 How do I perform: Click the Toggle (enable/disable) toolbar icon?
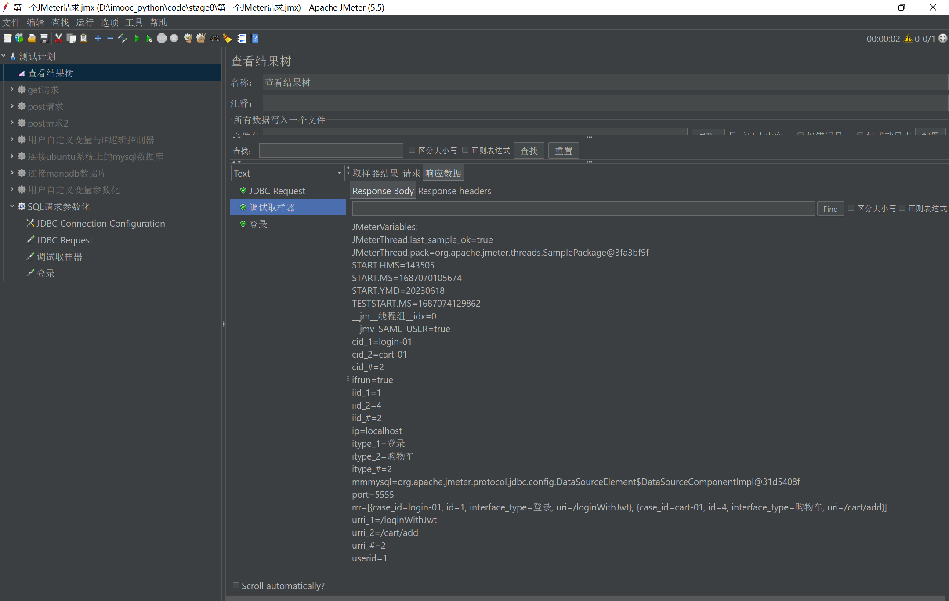123,39
